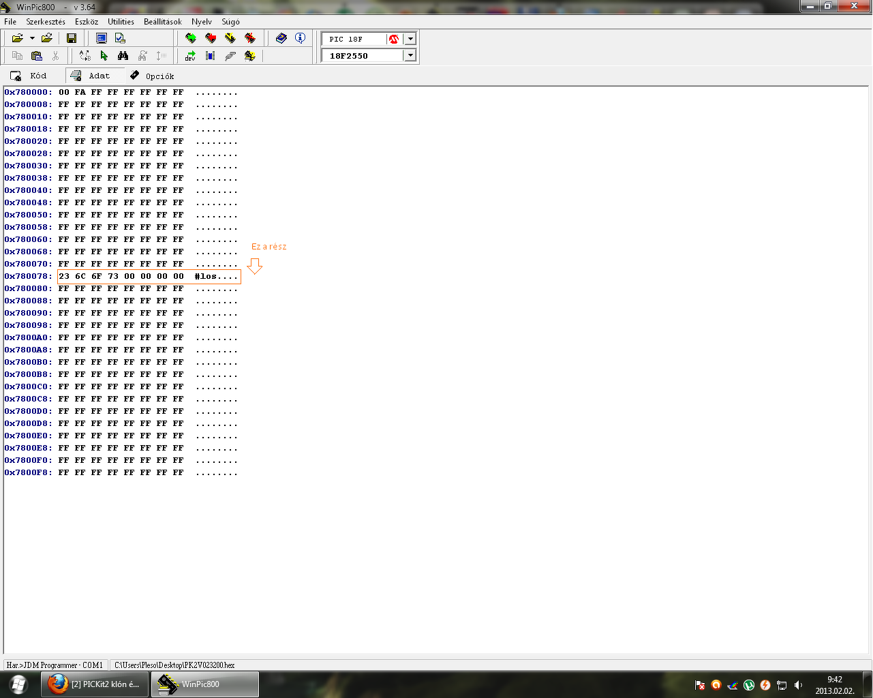Viewport: 873px width, 698px height.
Task: Click the grey hardware connector icon
Action: 230,56
